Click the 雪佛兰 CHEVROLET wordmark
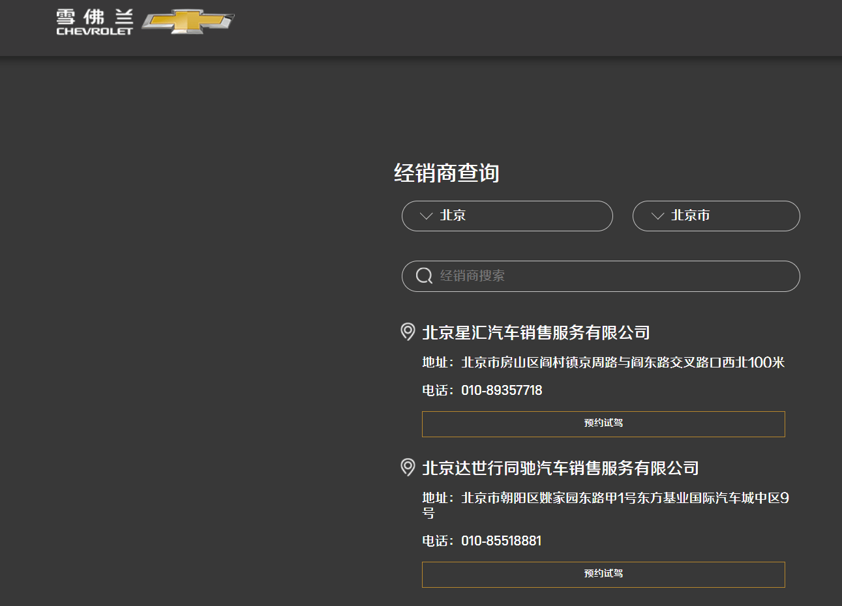 click(95, 22)
